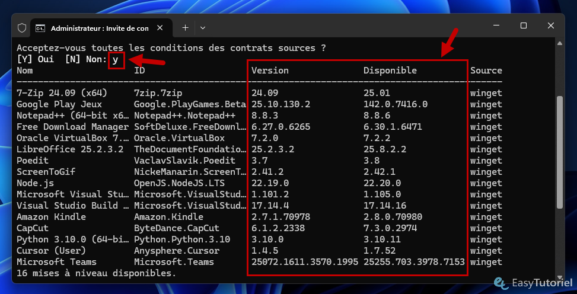The height and width of the screenshot is (294, 577).
Task: Click 'Amazon.Kindle' package ID
Action: tap(168, 217)
